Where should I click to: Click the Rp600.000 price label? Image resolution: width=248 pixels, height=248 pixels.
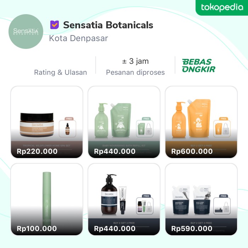coord(192,151)
